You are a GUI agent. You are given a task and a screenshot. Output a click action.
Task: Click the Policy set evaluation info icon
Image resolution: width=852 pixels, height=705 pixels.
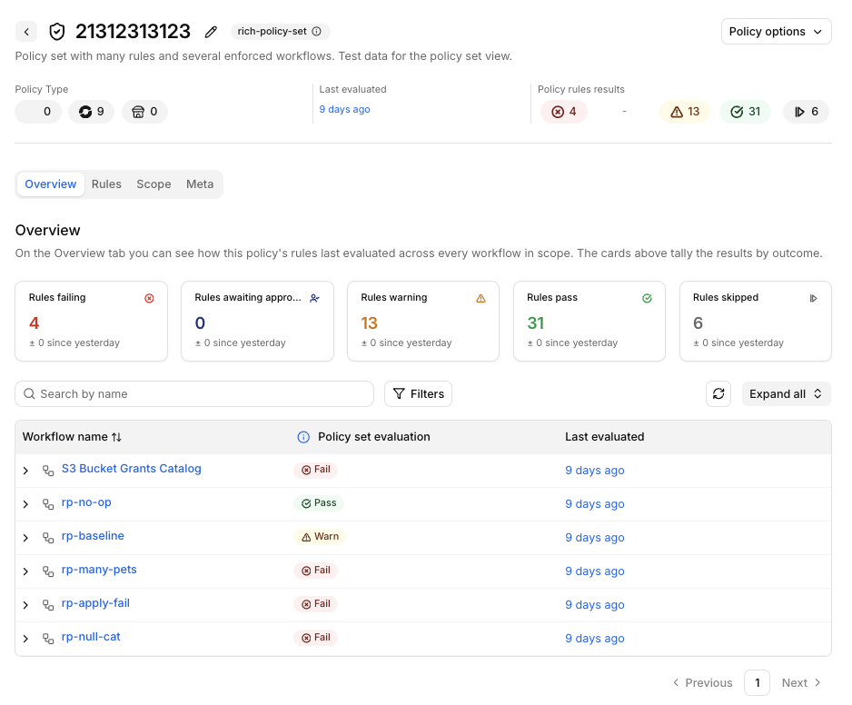click(x=303, y=437)
